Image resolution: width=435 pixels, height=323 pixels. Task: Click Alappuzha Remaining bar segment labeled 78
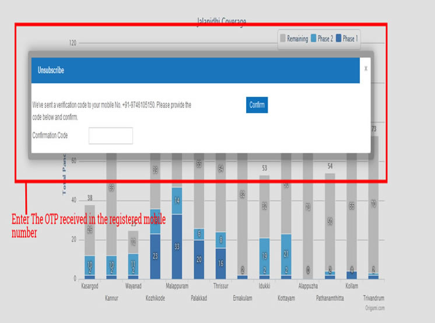click(308, 207)
